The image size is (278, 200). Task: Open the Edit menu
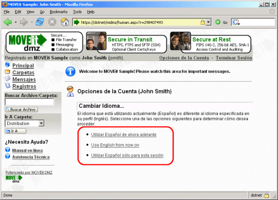pos(18,12)
